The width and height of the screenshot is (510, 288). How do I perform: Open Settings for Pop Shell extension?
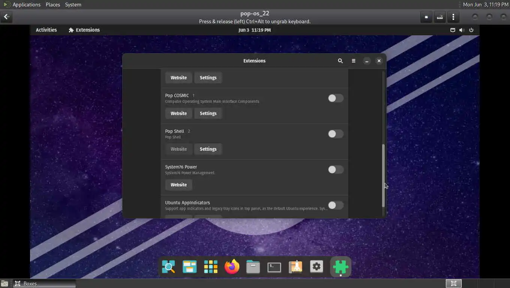208,149
